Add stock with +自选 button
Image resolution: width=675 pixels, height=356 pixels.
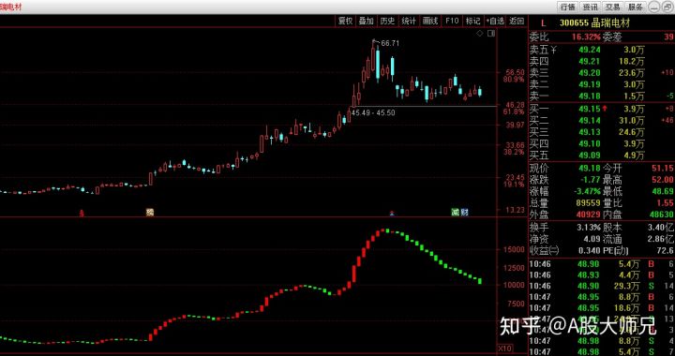[495, 21]
